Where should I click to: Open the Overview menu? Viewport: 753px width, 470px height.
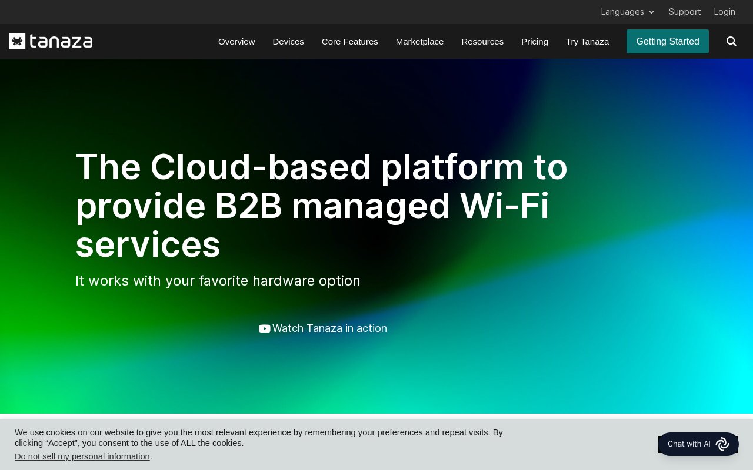236,41
